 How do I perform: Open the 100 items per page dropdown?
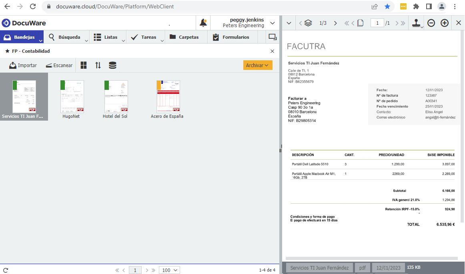point(169,270)
